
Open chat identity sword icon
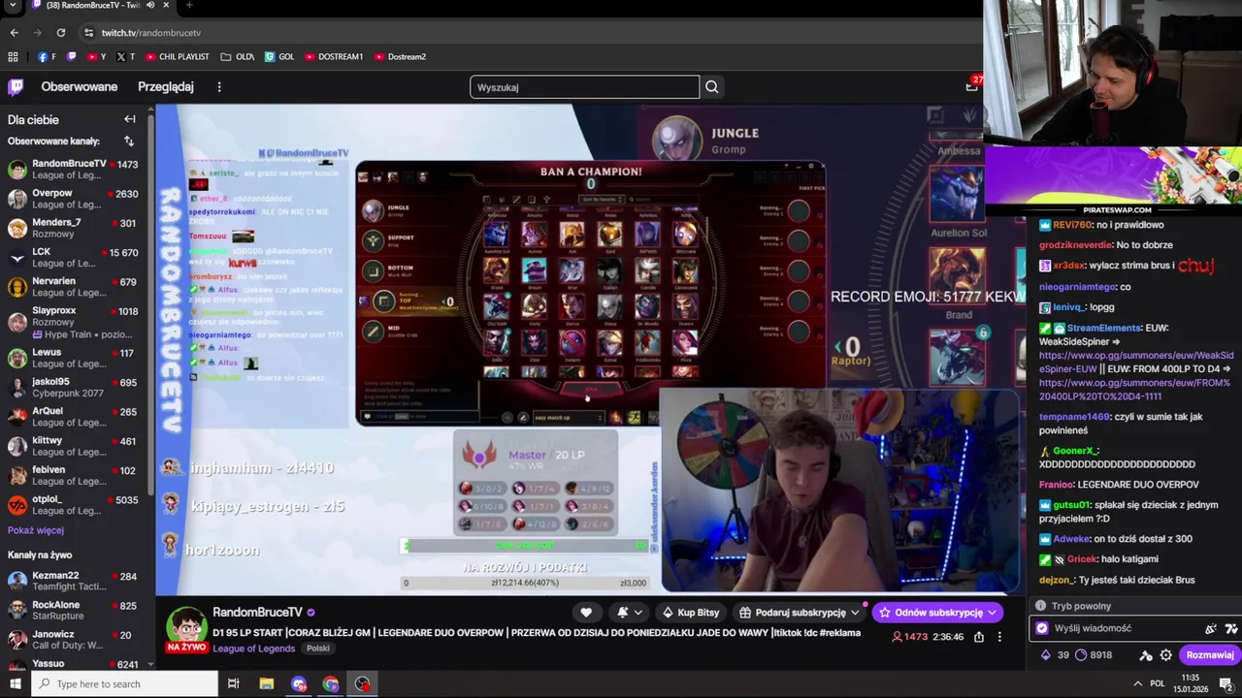pos(1145,655)
